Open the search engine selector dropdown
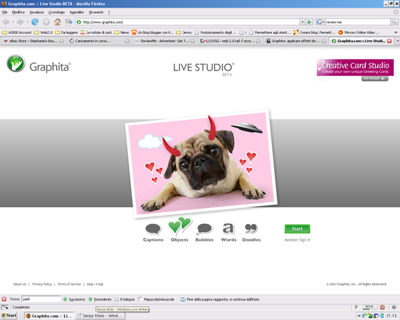The height and width of the screenshot is (320, 400). click(x=321, y=22)
